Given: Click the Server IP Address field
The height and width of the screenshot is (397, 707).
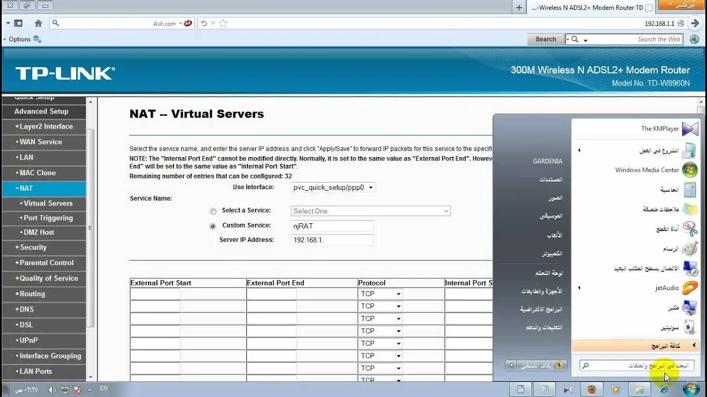Looking at the screenshot, I should coord(332,240).
